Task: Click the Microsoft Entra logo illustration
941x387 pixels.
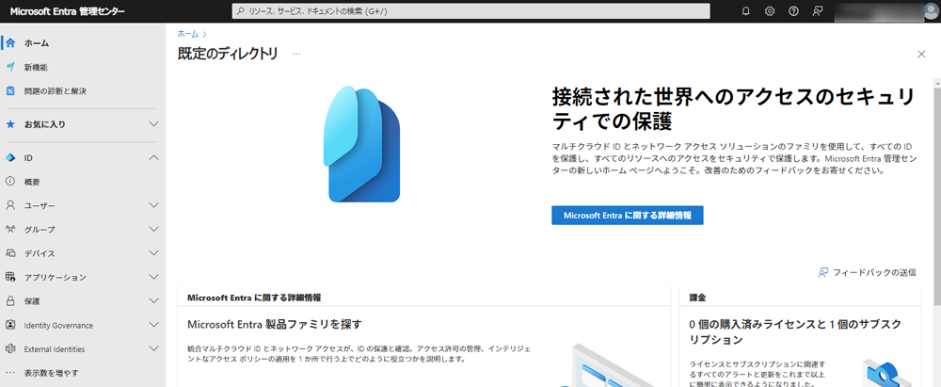Action: point(362,144)
